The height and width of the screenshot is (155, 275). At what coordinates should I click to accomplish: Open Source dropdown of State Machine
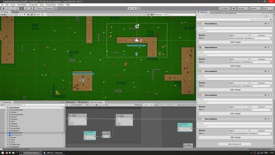pyautogui.click(x=239, y=59)
